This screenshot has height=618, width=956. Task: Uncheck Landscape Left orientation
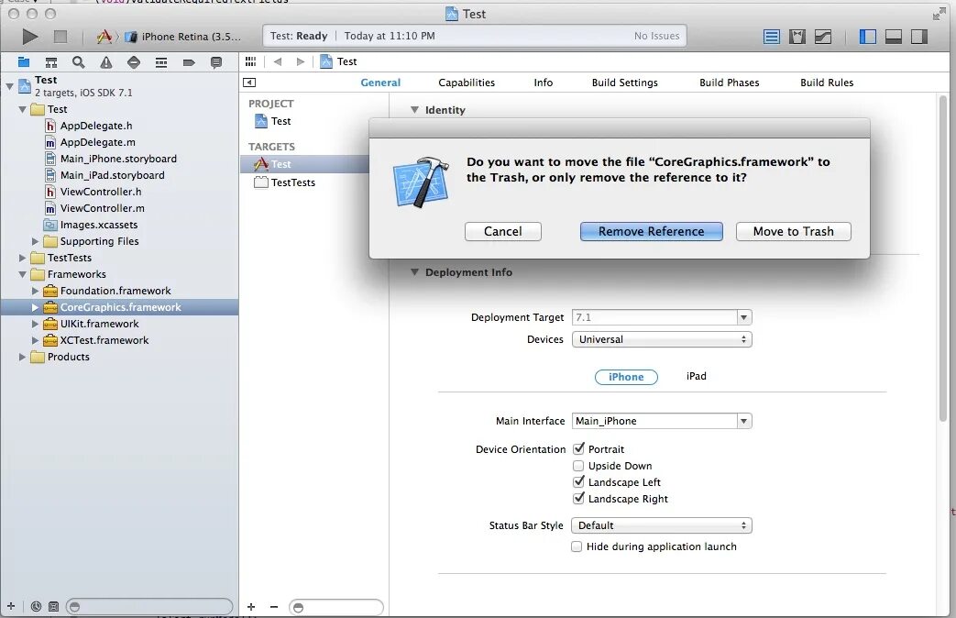pyautogui.click(x=578, y=482)
